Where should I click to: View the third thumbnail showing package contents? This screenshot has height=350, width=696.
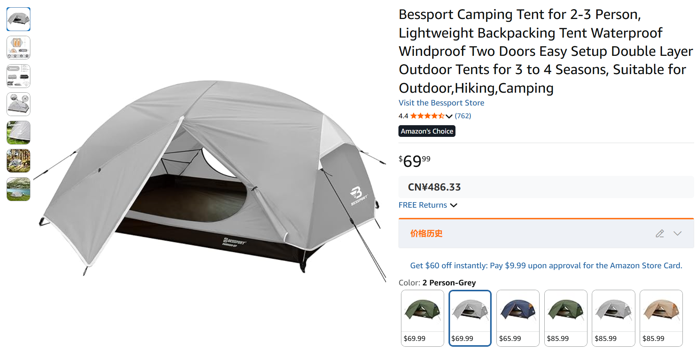pos(18,76)
